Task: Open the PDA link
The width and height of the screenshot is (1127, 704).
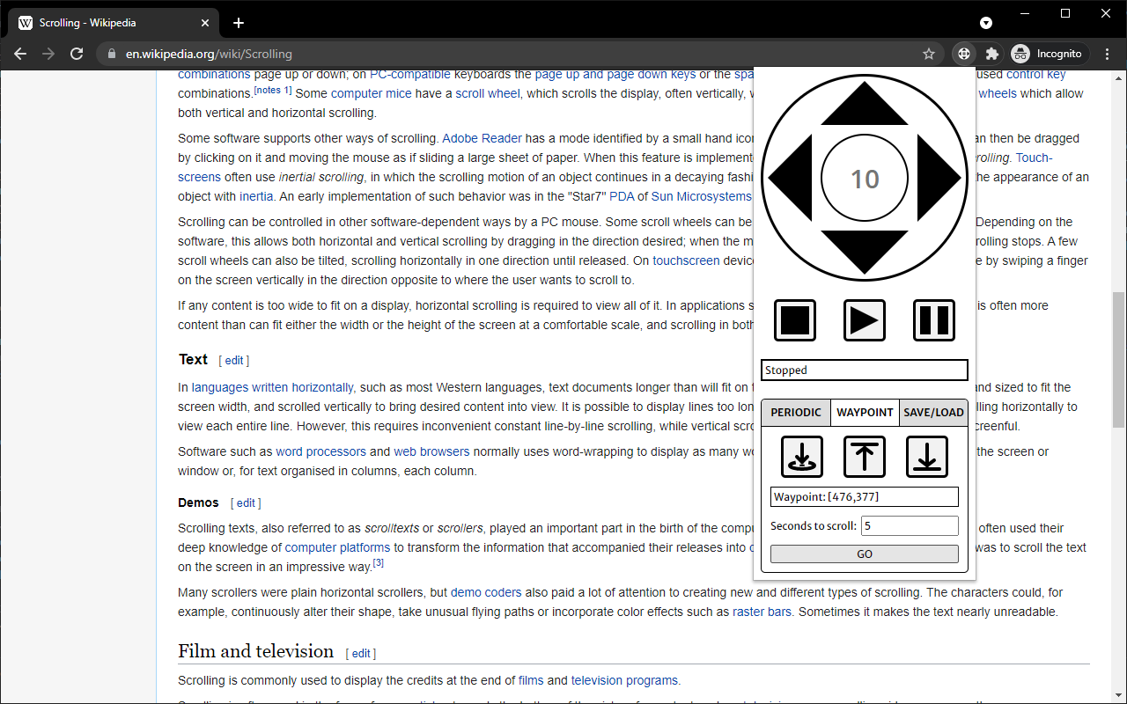Action: pyautogui.click(x=622, y=196)
